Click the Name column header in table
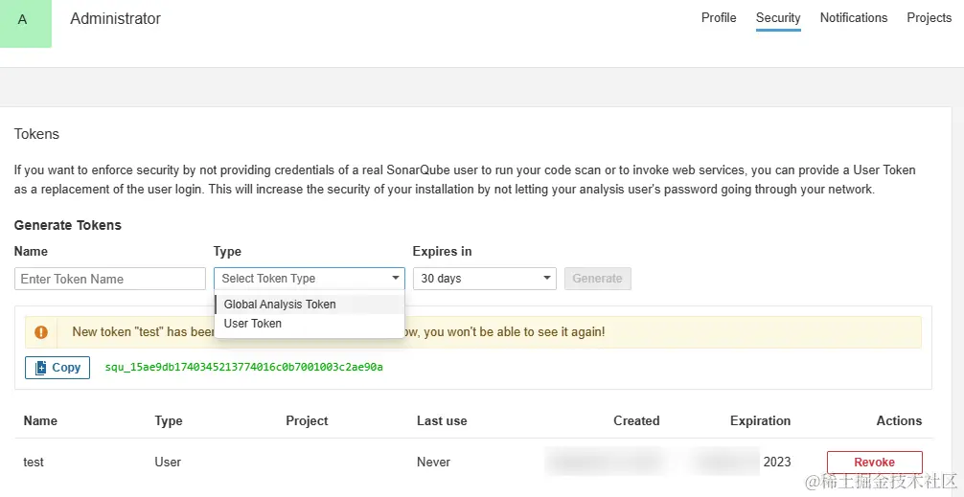Screen dimensions: 964x497 pos(40,420)
